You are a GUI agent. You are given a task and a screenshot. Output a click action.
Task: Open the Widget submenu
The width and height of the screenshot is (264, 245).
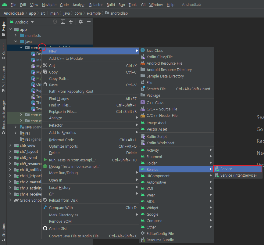pyautogui.click(x=177, y=208)
